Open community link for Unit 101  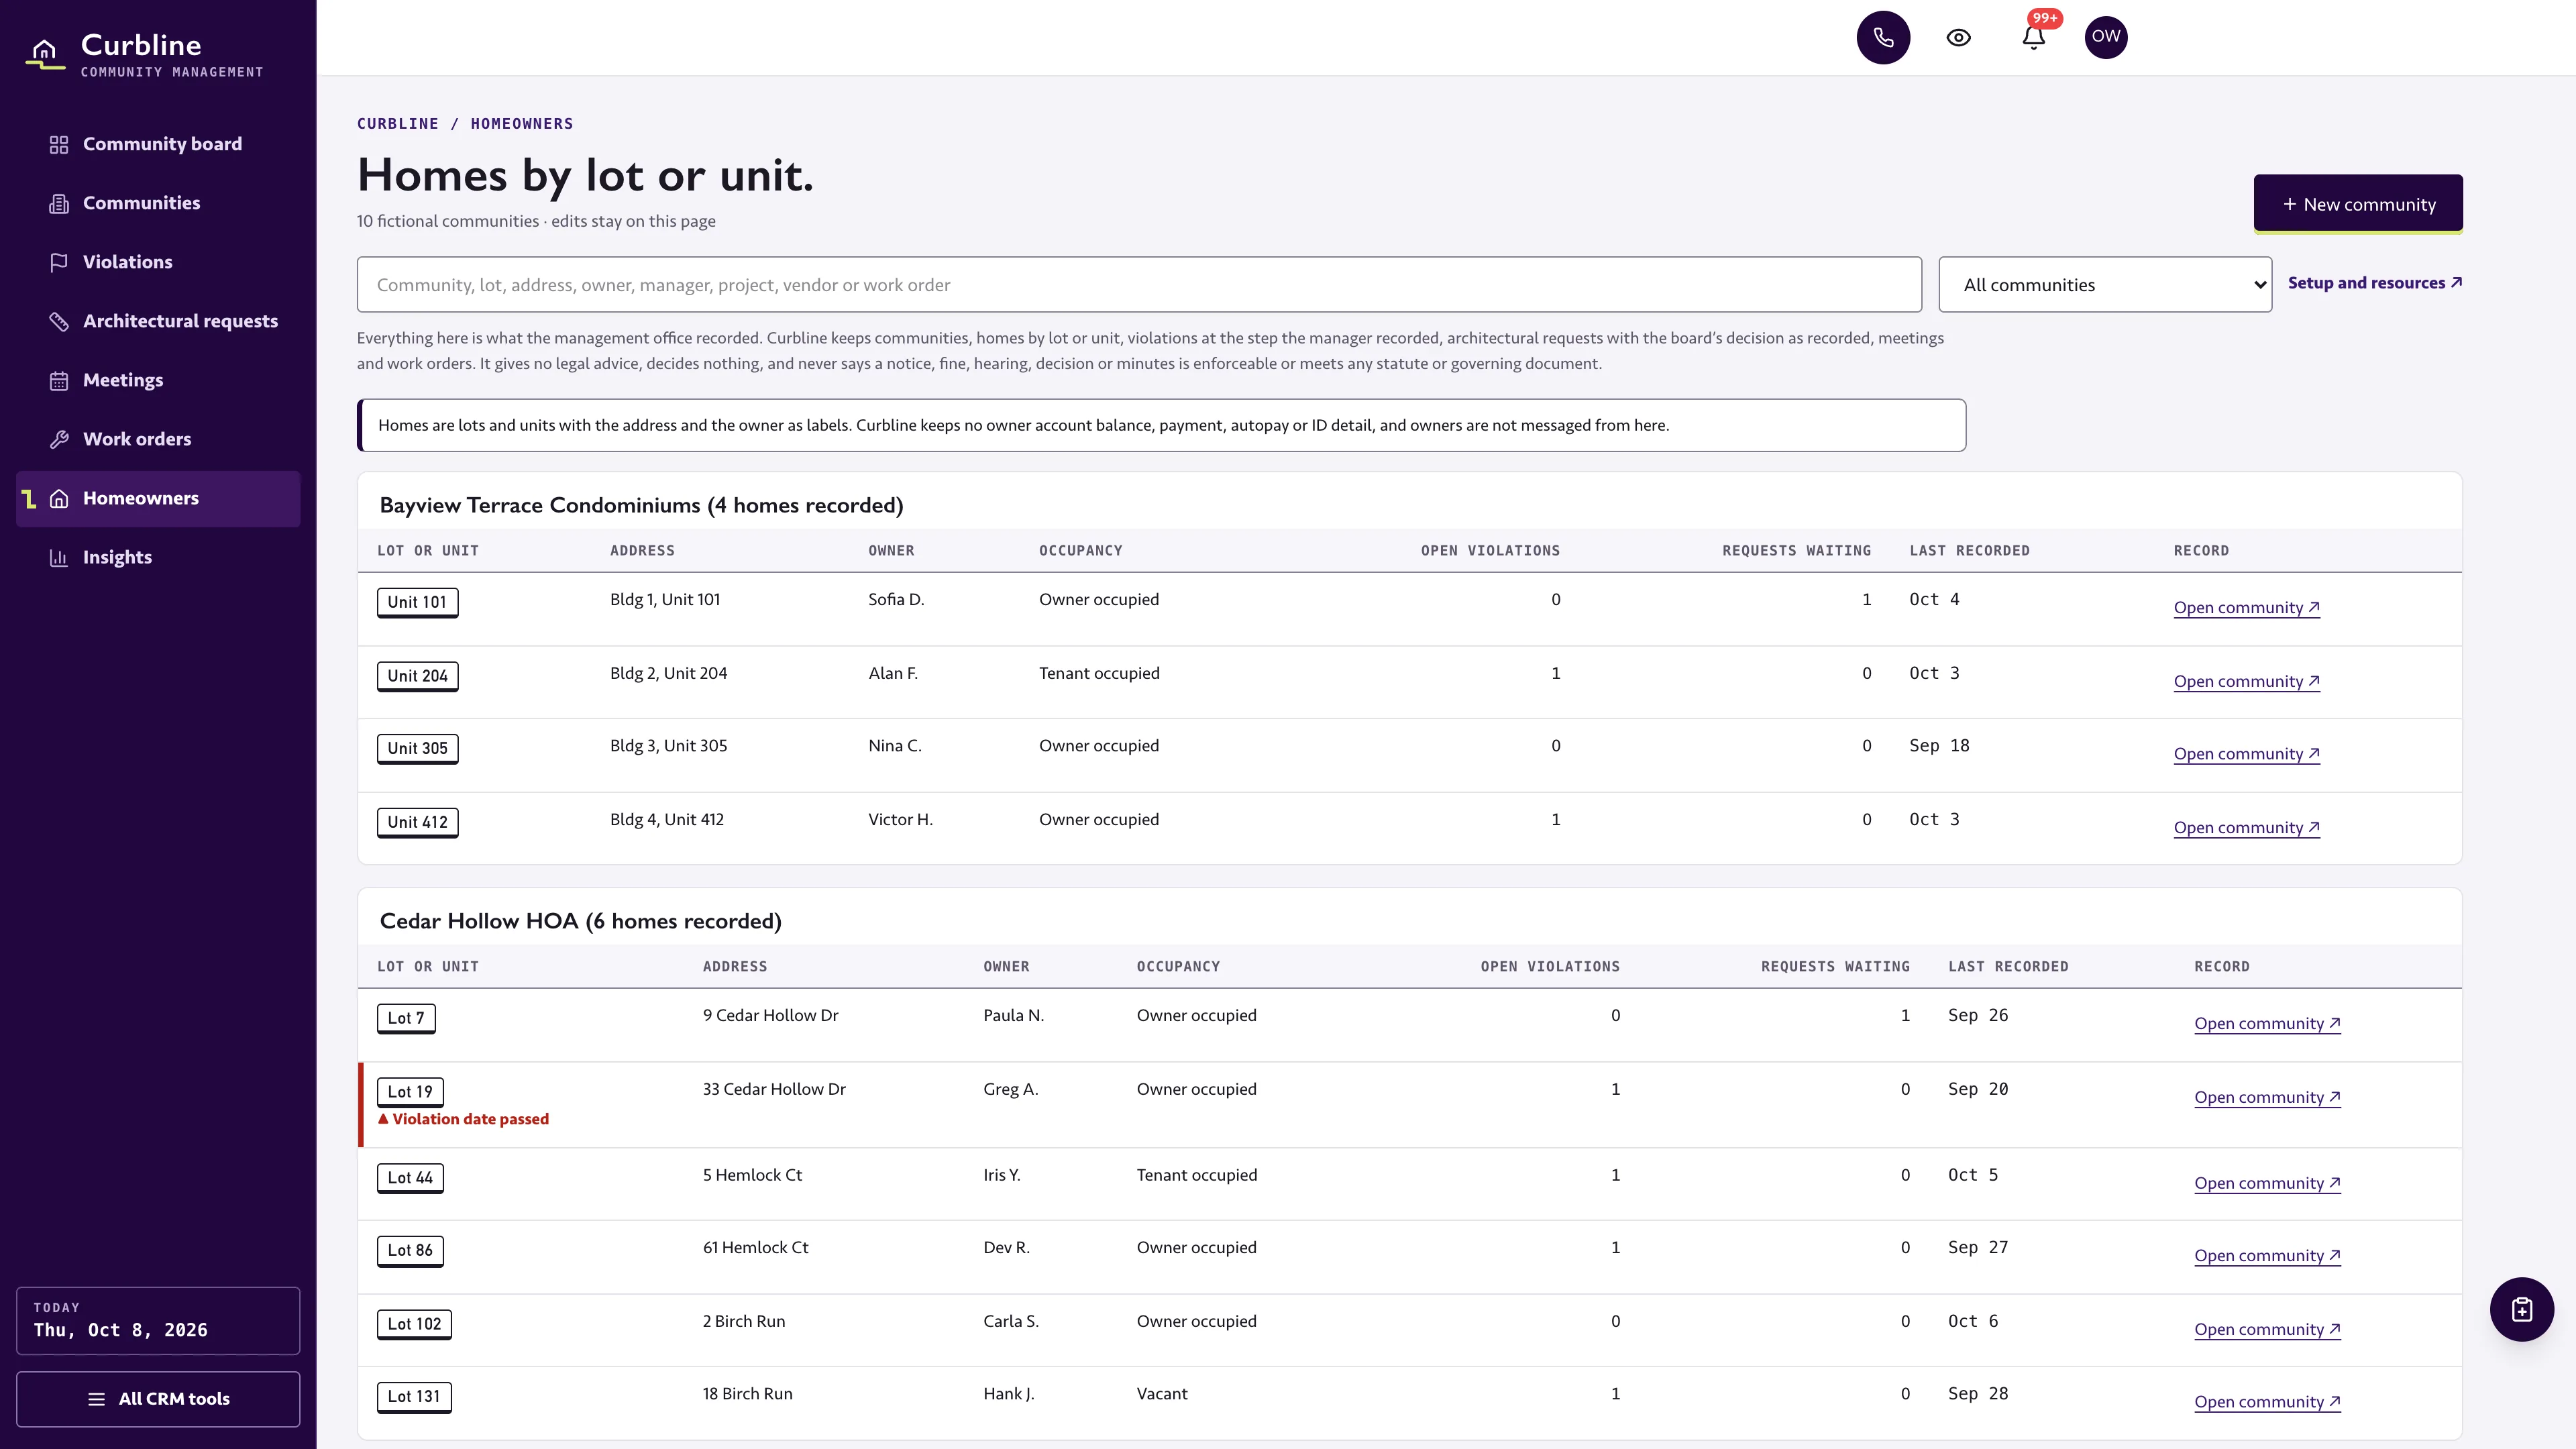(x=2246, y=608)
